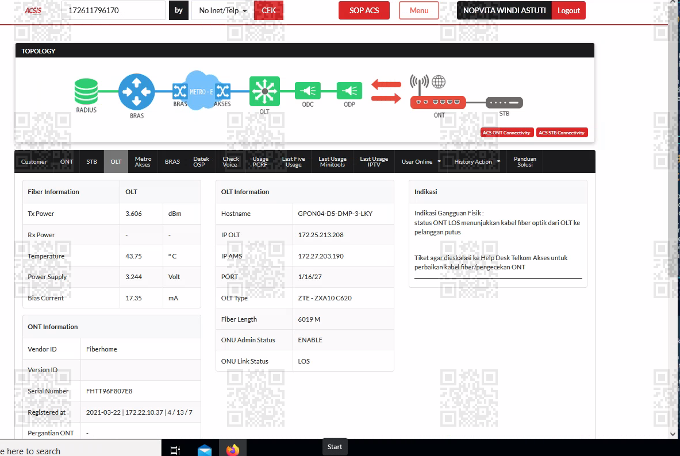Click the IP AMS value 172.27.203.190

(321, 256)
